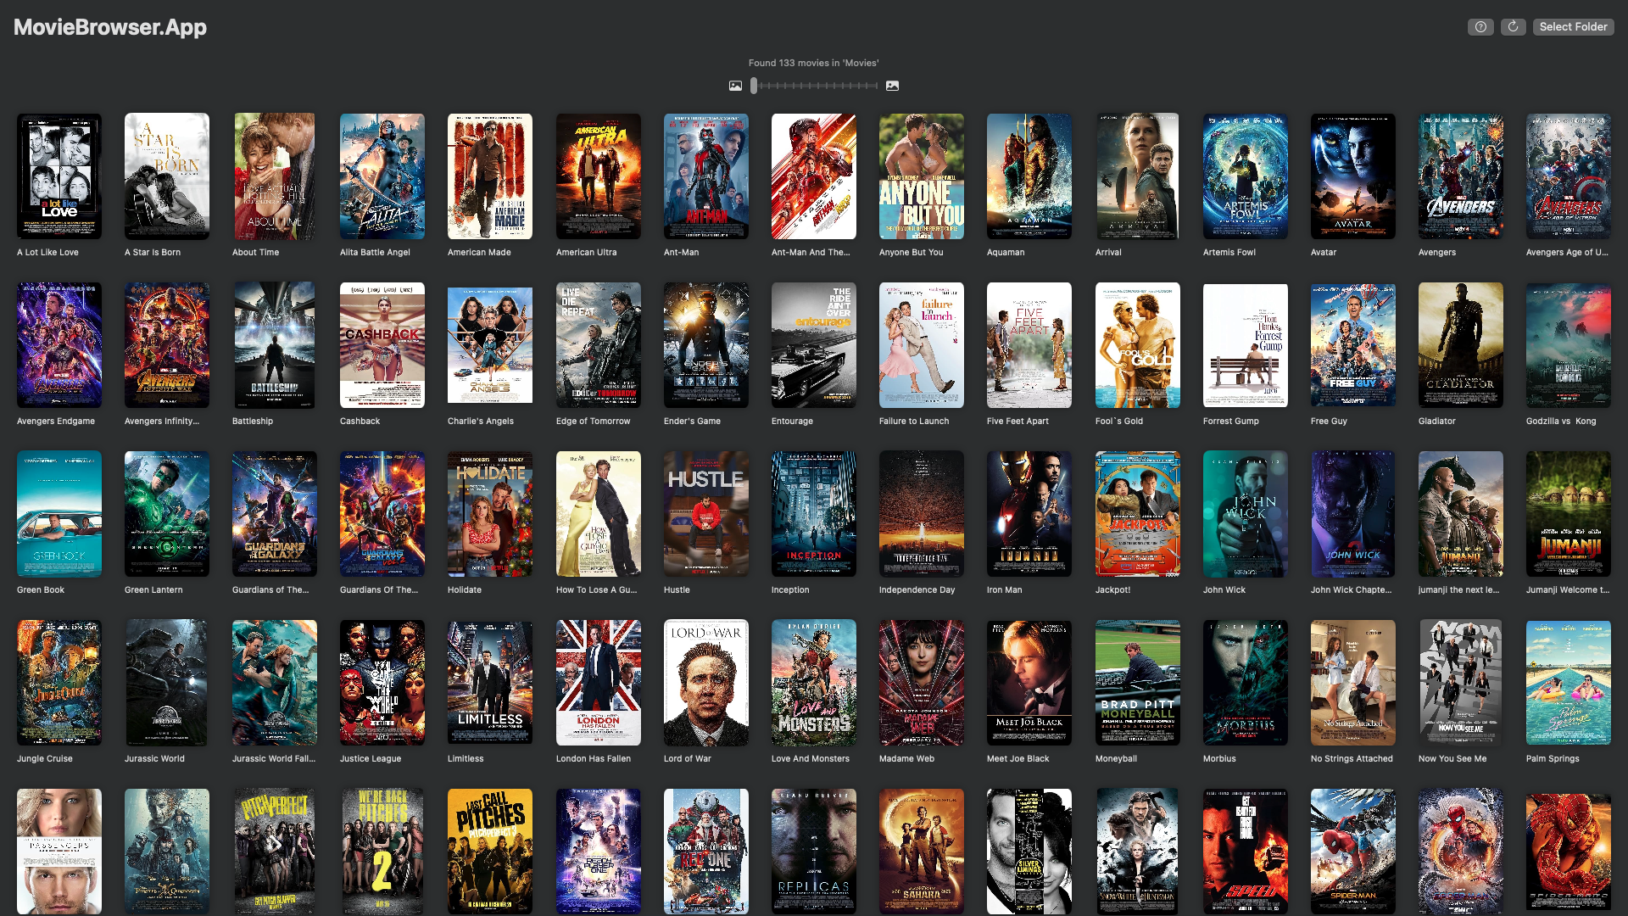Open the Cashback poster
1628x916 pixels.
[382, 345]
